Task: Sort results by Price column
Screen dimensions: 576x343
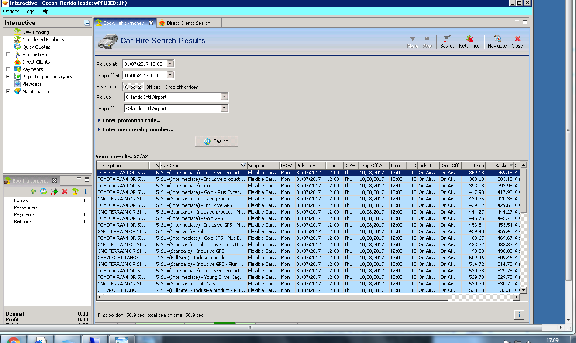Action: pyautogui.click(x=473, y=166)
